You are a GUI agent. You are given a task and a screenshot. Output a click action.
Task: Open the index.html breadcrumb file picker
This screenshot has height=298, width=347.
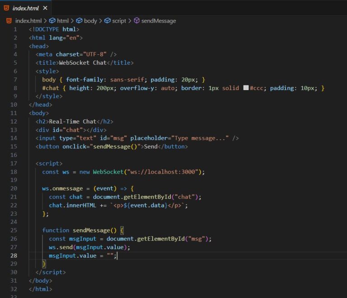click(28, 21)
